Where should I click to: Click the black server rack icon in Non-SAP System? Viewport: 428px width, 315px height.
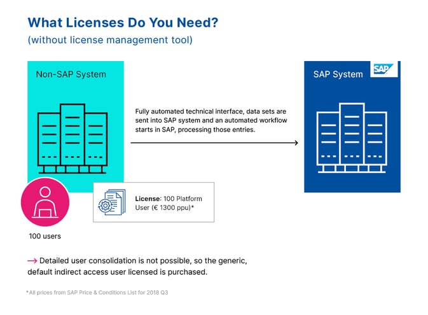(72, 139)
